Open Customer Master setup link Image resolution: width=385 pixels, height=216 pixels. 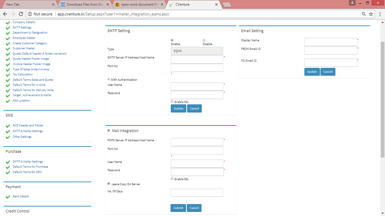(24, 48)
